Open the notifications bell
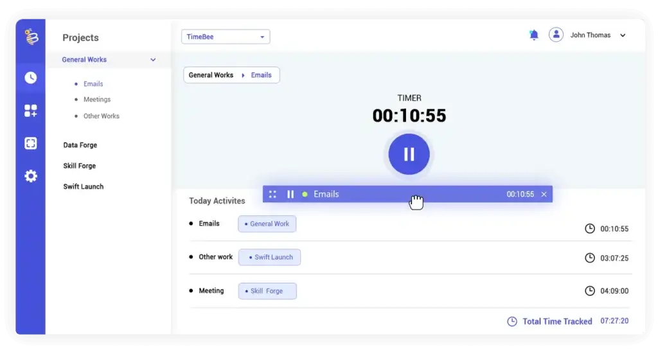The width and height of the screenshot is (658, 354). 534,35
